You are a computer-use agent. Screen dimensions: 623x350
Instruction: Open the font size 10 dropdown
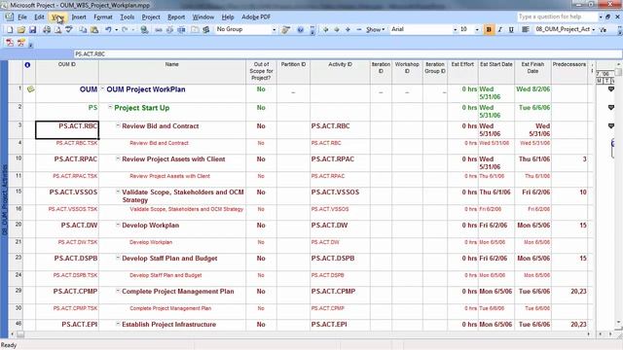pyautogui.click(x=477, y=30)
